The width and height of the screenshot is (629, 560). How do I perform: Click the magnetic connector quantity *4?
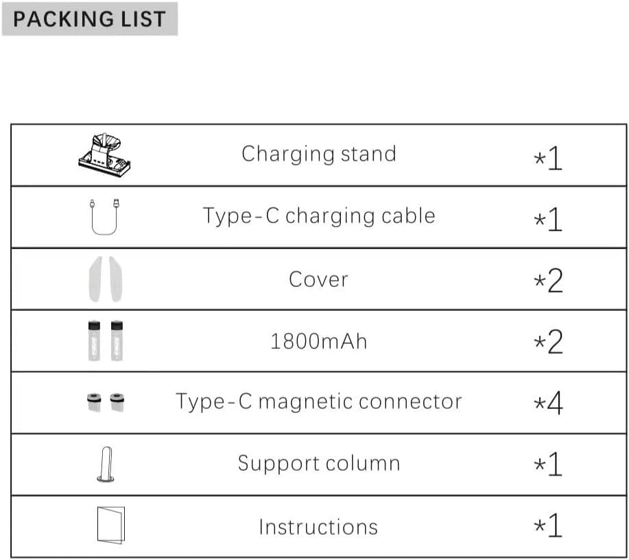548,404
